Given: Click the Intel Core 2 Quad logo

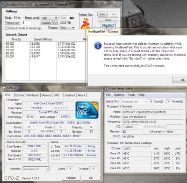Looking at the screenshot, I should click(87, 110).
